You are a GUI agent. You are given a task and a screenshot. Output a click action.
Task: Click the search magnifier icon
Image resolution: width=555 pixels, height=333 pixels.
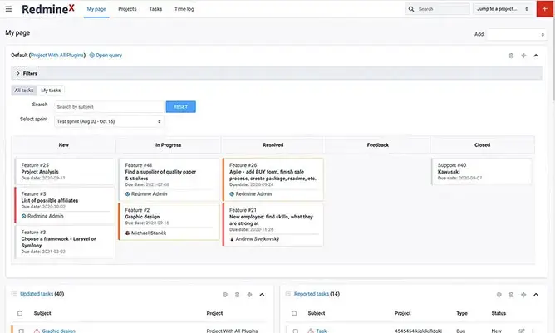[411, 9]
